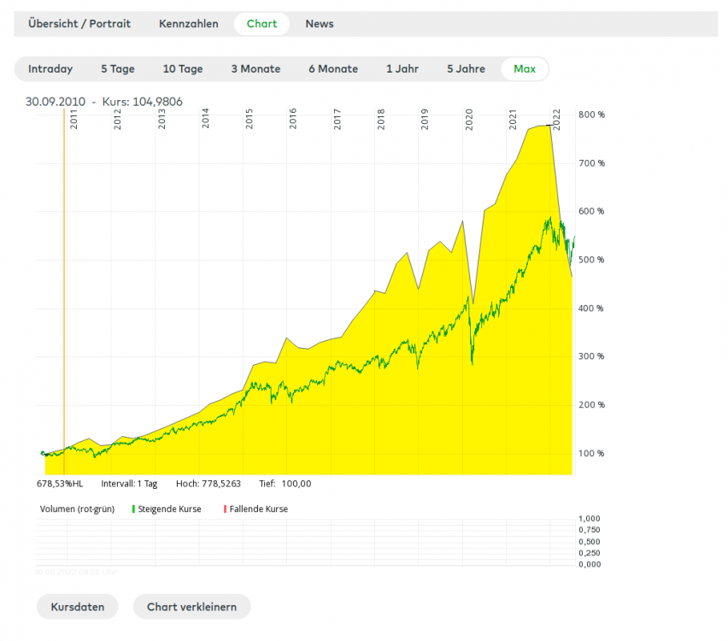Switch chart to 5 Tage range
728x641 pixels.
pyautogui.click(x=118, y=69)
